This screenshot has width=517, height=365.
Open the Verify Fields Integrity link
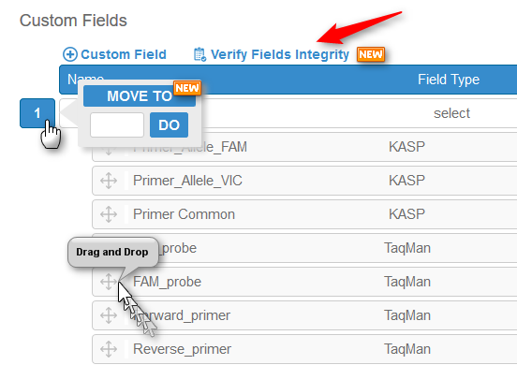click(280, 54)
